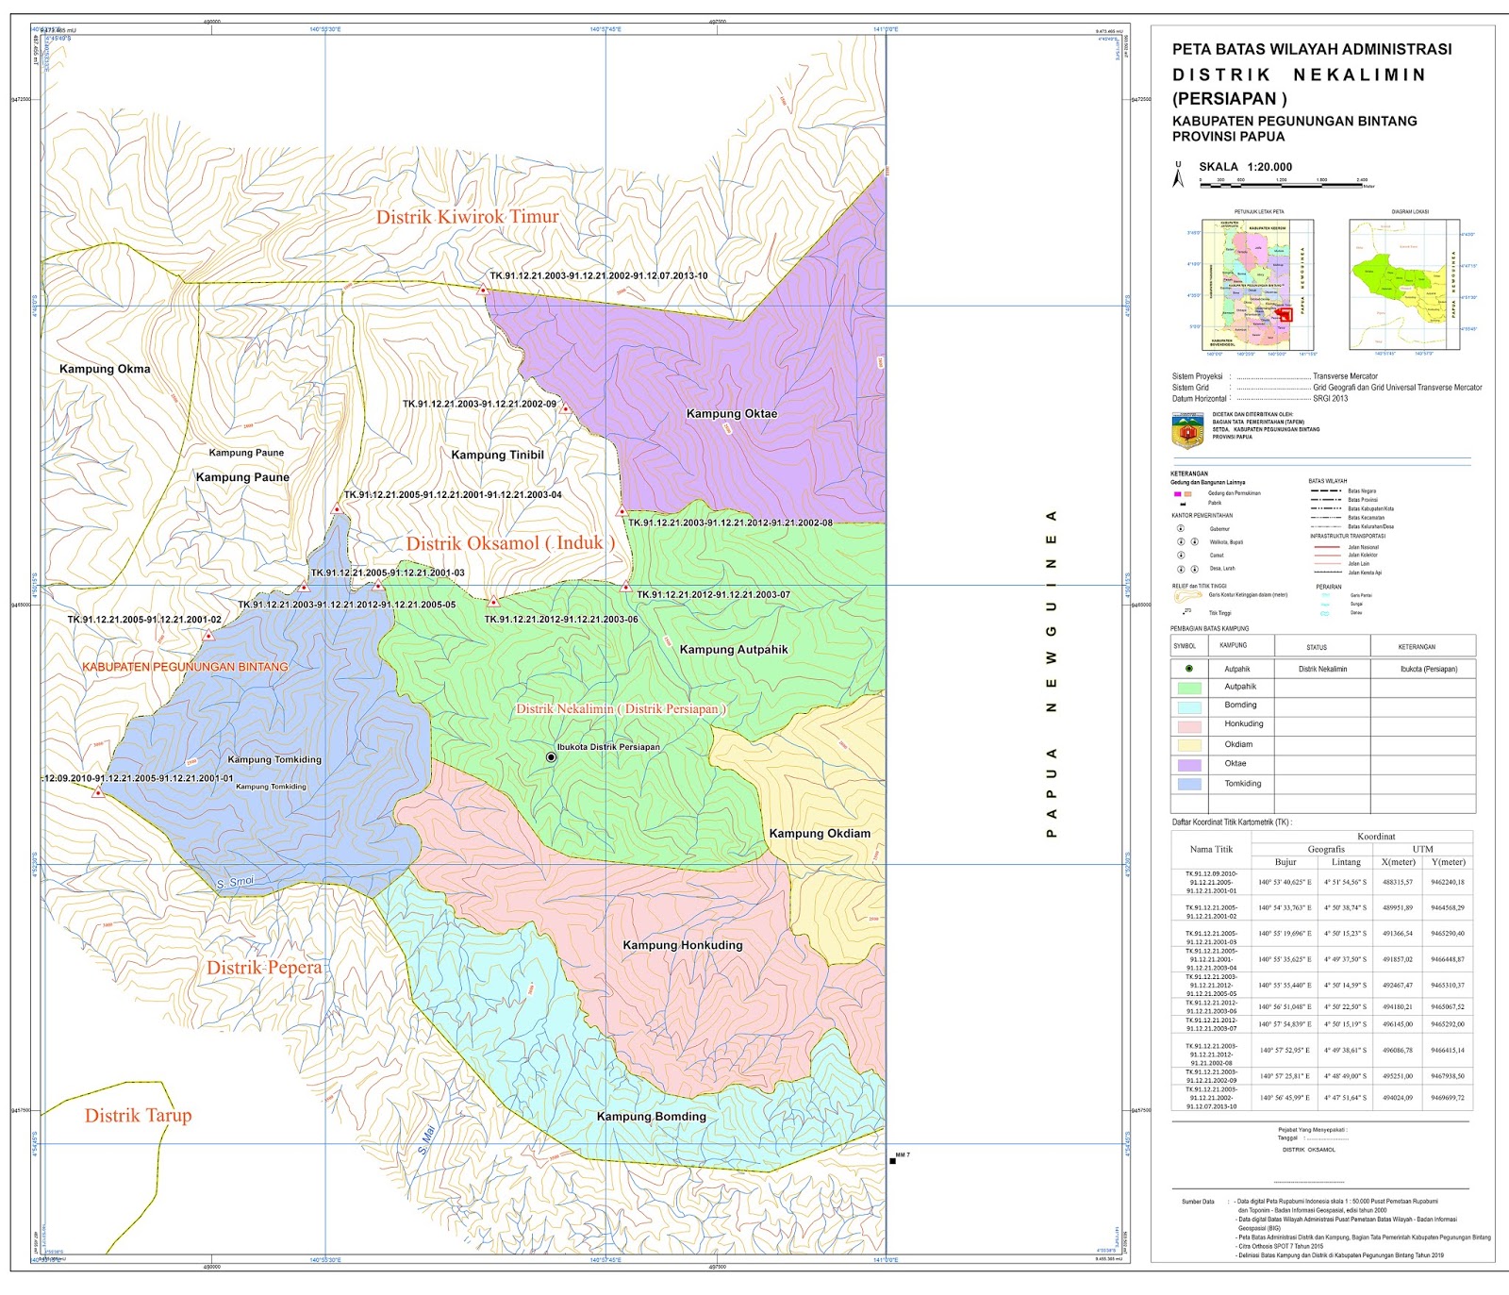The width and height of the screenshot is (1509, 1295).
Task: Click the scale bar under SKALA 1:20.000
Action: [x=1284, y=185]
